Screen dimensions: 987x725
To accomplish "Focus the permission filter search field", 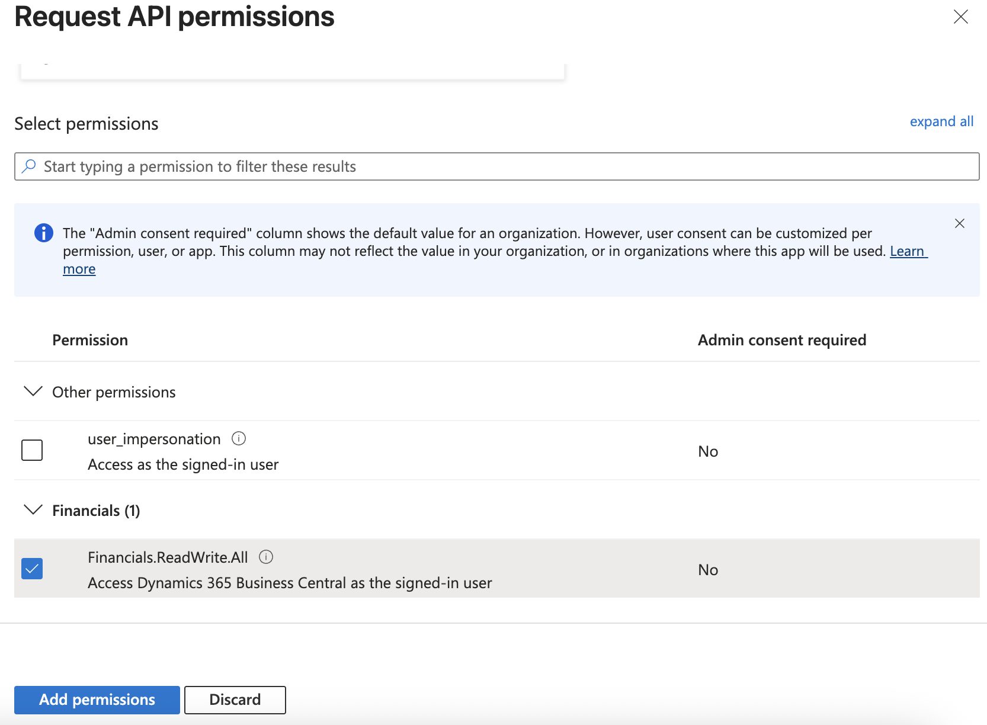I will tap(496, 166).
